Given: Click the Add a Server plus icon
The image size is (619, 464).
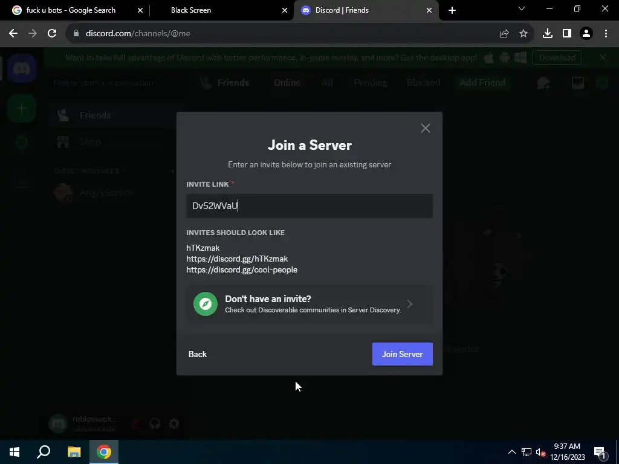Looking at the screenshot, I should click(x=22, y=108).
